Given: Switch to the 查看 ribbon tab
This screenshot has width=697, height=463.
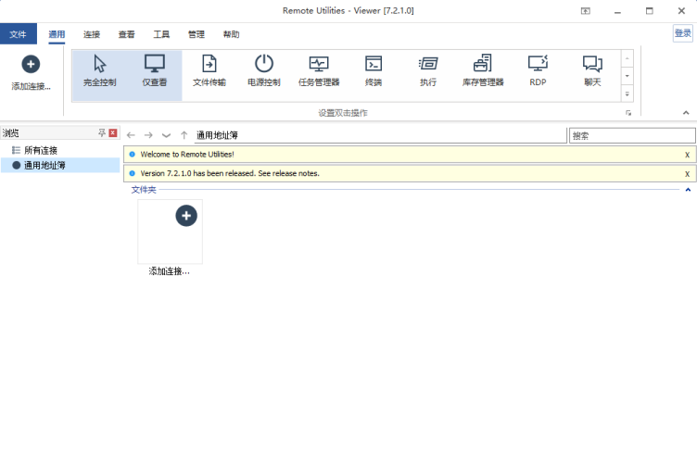Looking at the screenshot, I should [127, 34].
